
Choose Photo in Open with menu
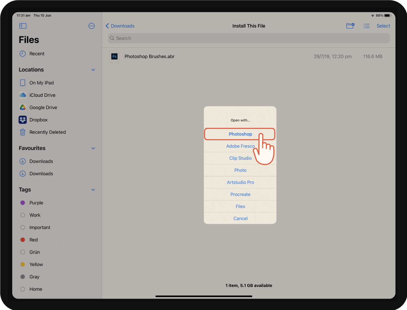[240, 170]
